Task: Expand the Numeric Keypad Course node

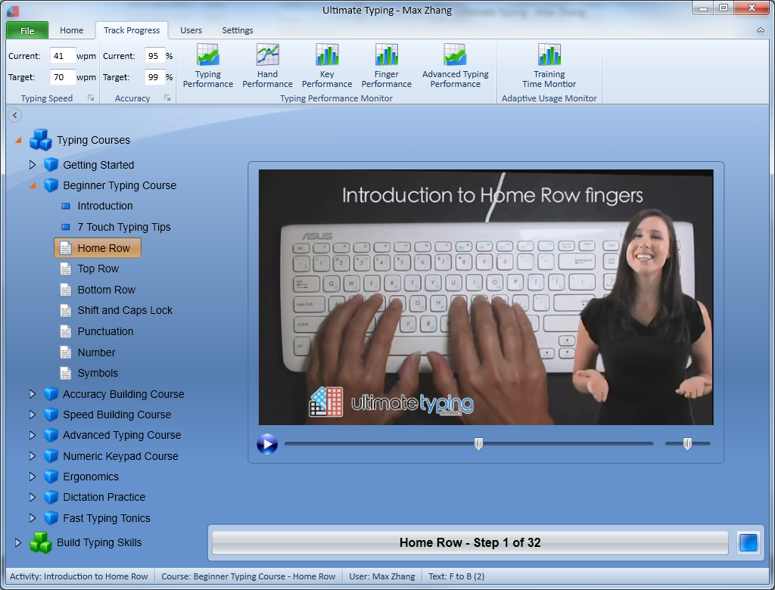Action: (x=32, y=456)
